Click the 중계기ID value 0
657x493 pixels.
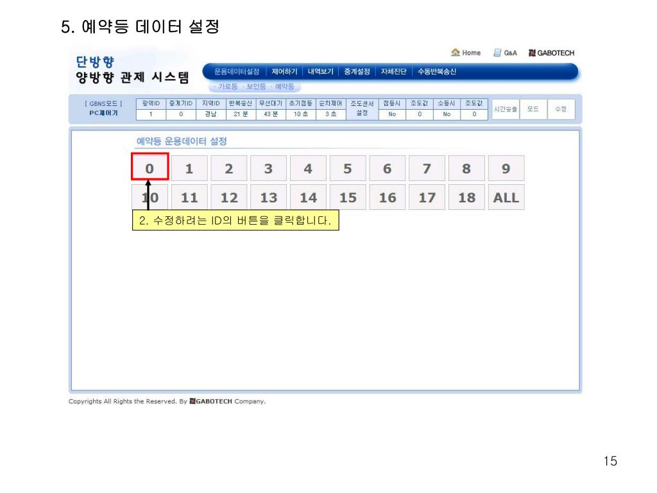pyautogui.click(x=181, y=114)
